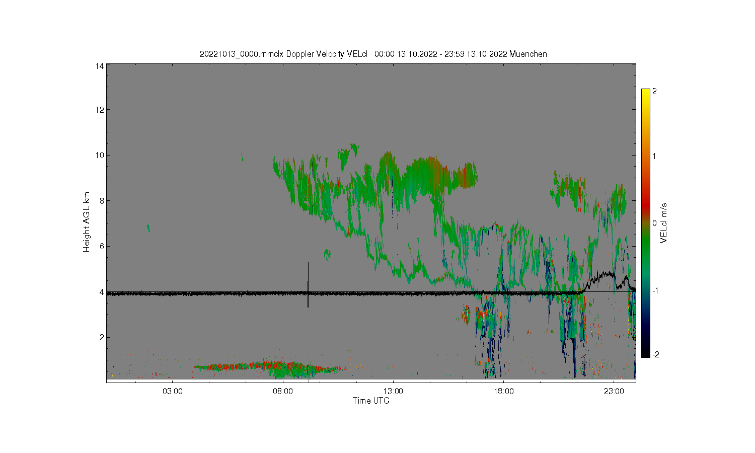Click the 13:00 time tick label
Image resolution: width=755 pixels, height=453 pixels.
[393, 391]
